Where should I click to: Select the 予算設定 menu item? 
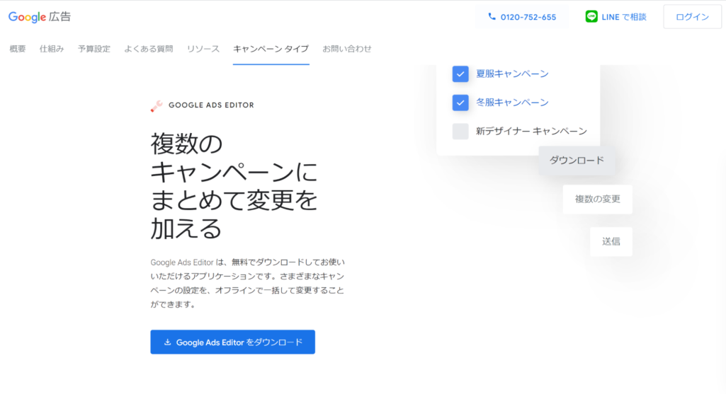[94, 49]
